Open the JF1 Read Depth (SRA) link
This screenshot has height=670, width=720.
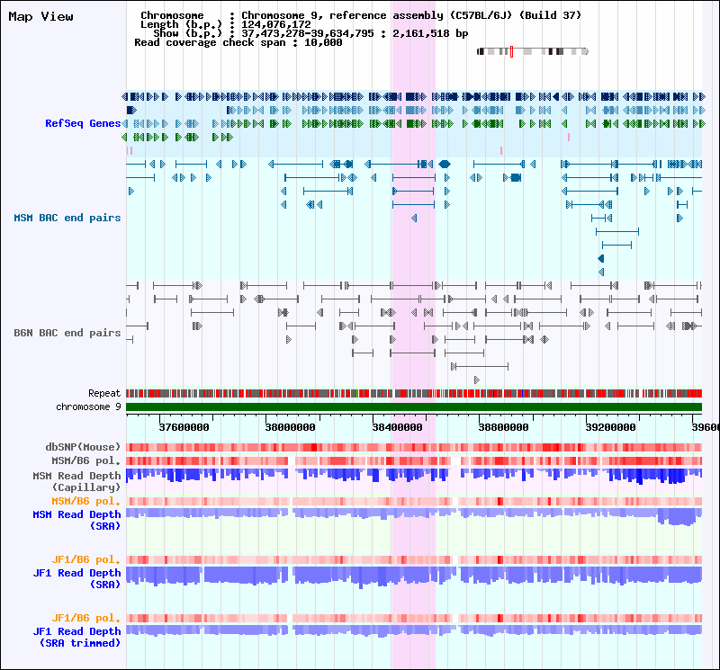coord(76,578)
